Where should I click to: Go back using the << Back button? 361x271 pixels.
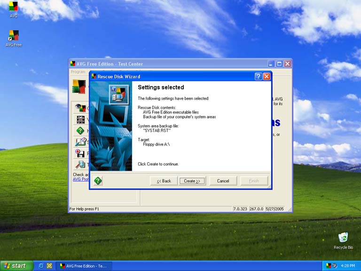pyautogui.click(x=164, y=181)
